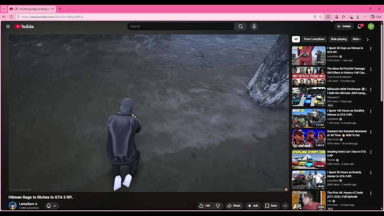Open Wild 'N Out video thumbnail

309,139
